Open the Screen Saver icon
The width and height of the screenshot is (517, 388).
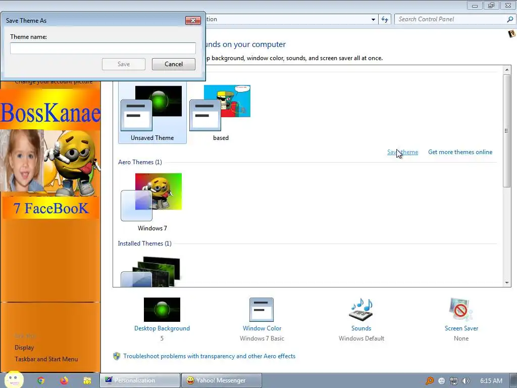point(461,310)
